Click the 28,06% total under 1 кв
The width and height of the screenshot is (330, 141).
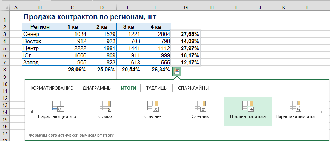point(73,70)
